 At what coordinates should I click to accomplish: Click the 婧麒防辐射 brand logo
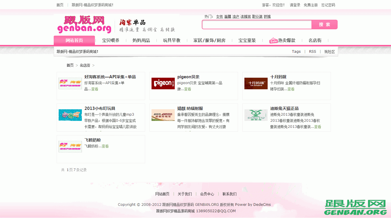pos(163,115)
